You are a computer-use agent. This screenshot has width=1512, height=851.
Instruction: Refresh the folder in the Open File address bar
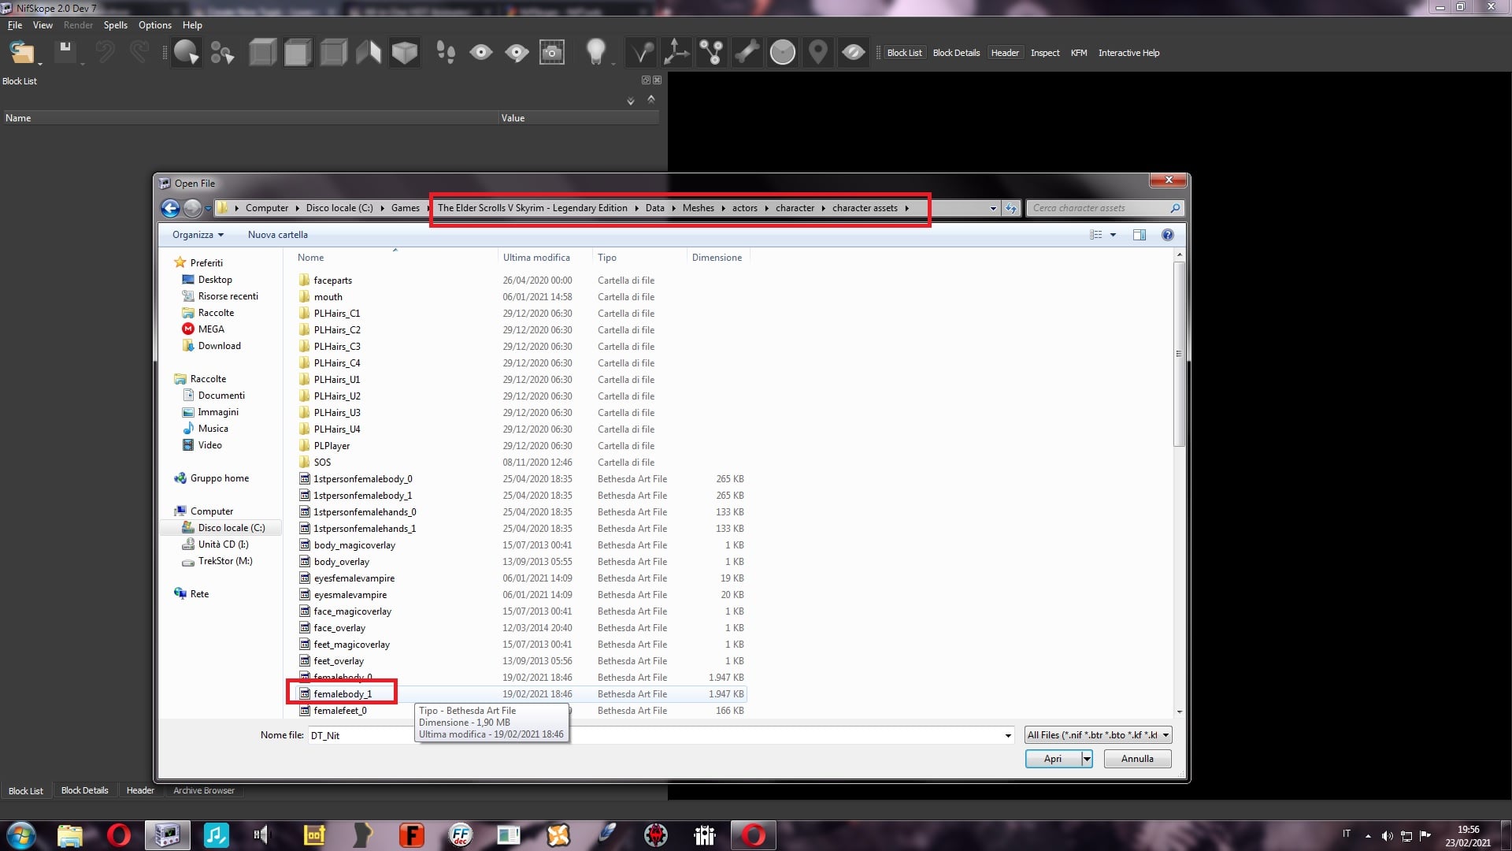pos(1011,208)
